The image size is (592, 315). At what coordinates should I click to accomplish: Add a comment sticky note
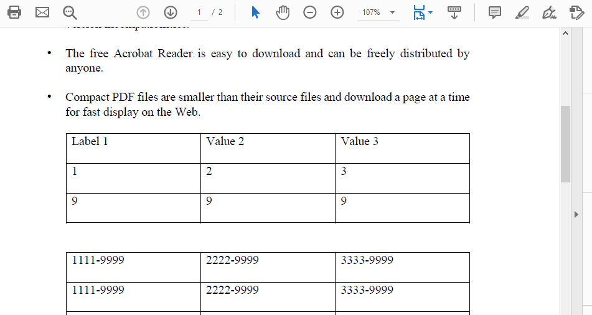point(495,12)
